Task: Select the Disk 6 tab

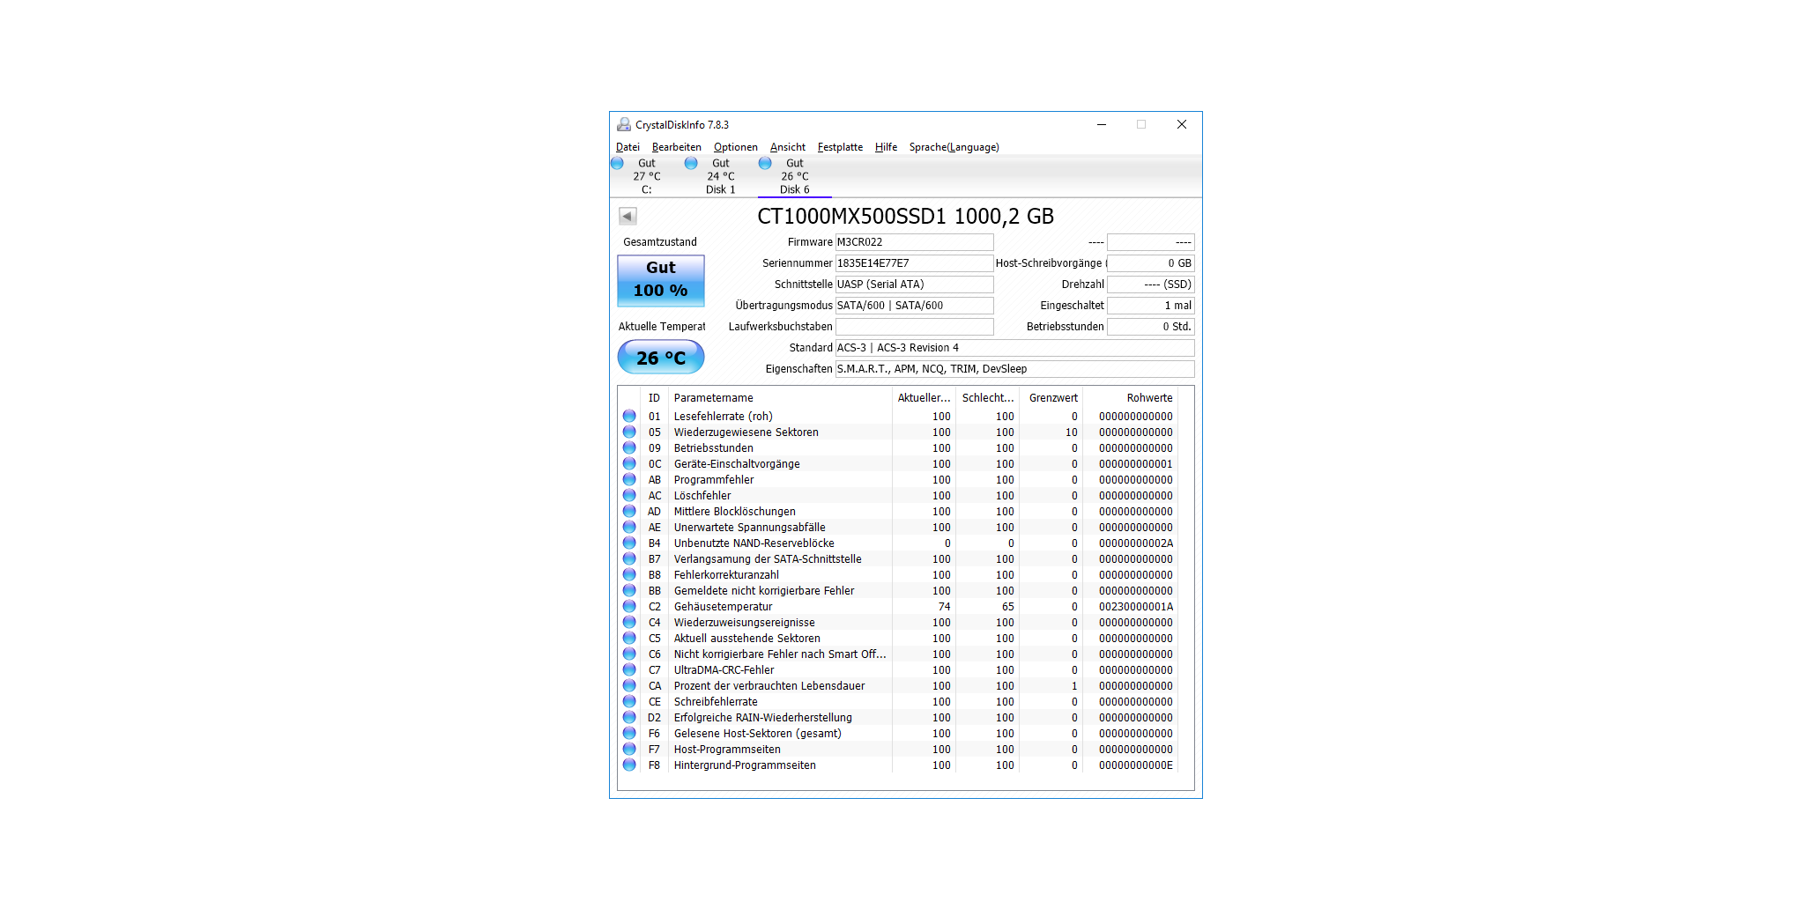Action: pos(794,176)
